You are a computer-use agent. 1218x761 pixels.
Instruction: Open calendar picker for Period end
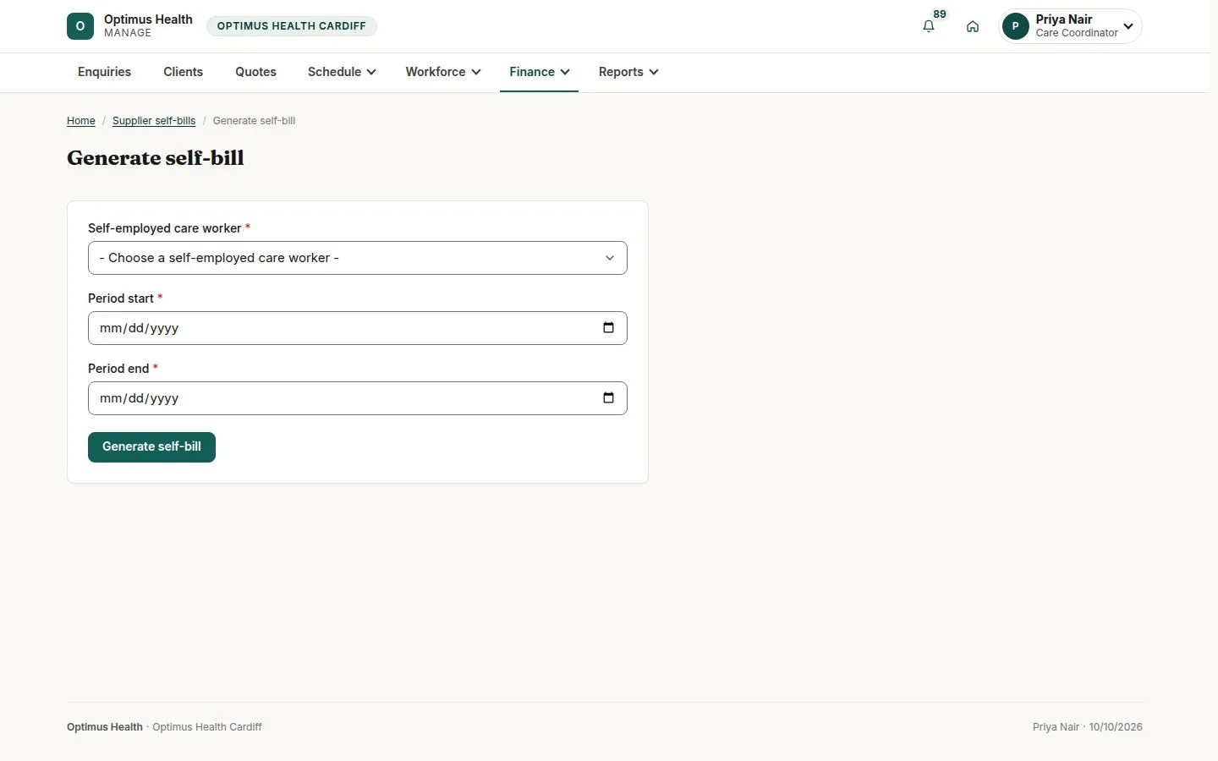pyautogui.click(x=608, y=398)
